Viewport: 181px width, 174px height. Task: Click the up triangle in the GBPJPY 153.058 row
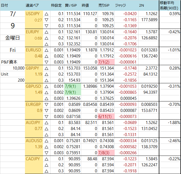click(46, 68)
